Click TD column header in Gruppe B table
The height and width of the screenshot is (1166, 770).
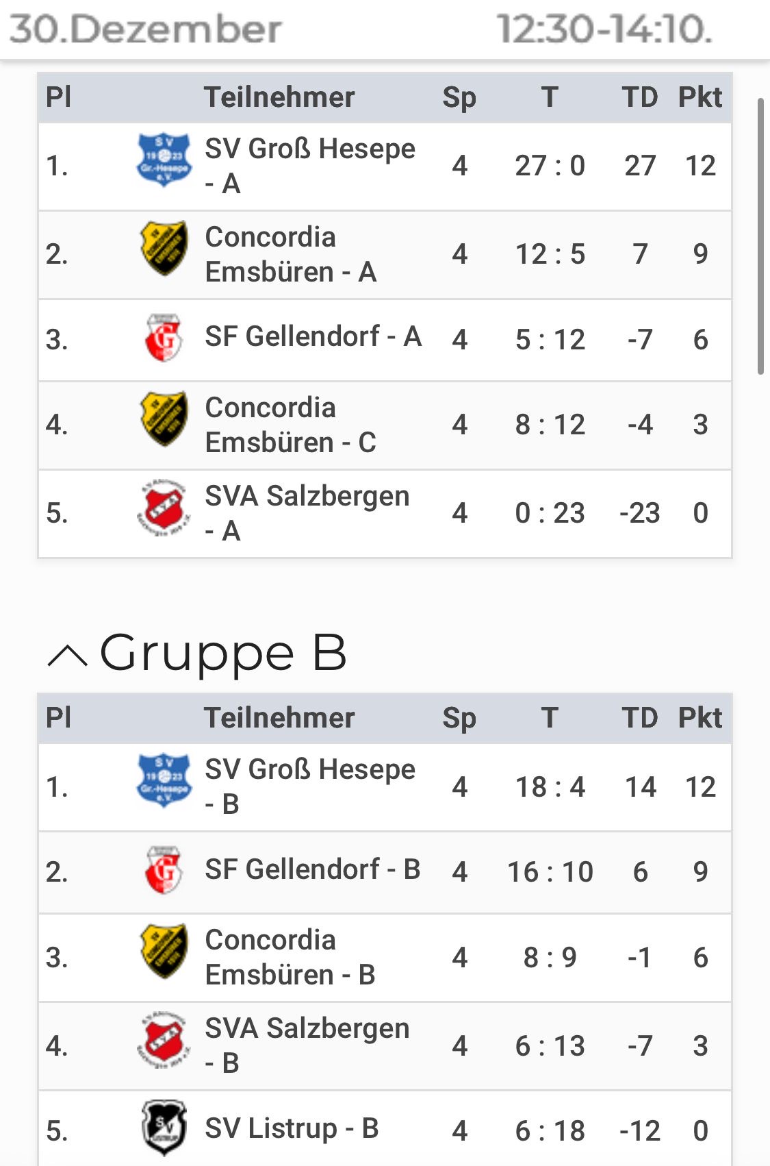point(639,718)
